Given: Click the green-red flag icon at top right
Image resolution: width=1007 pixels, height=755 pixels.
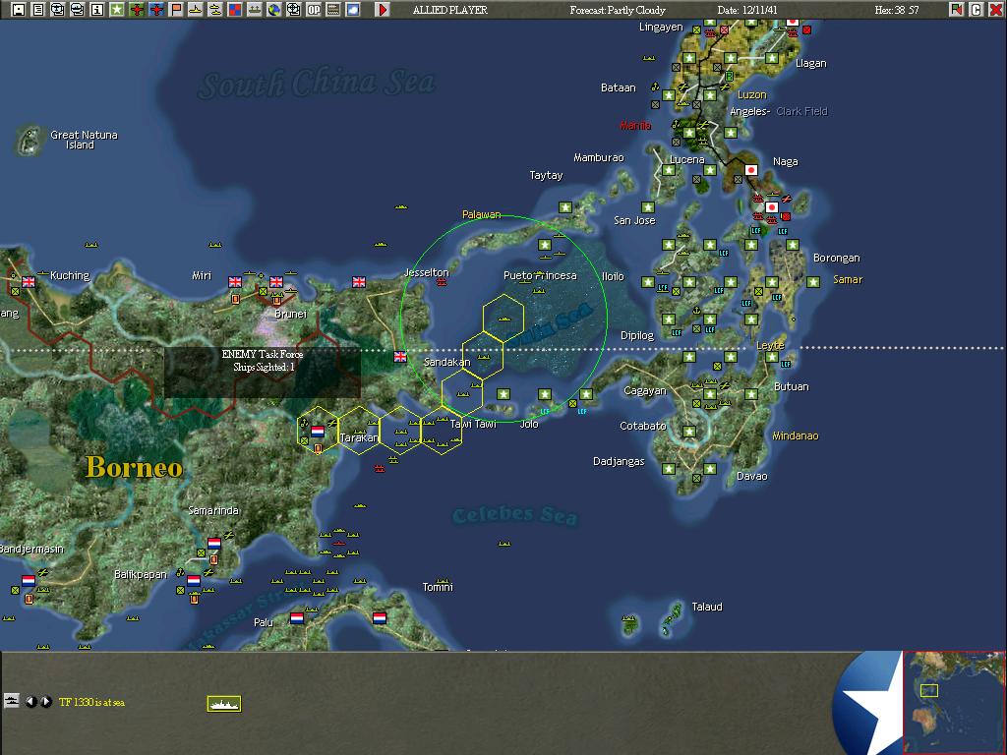Looking at the screenshot, I should (956, 10).
